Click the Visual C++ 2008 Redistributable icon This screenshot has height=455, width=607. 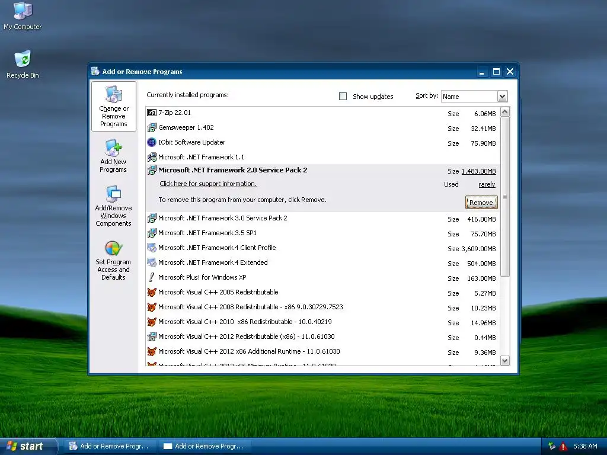(x=152, y=307)
